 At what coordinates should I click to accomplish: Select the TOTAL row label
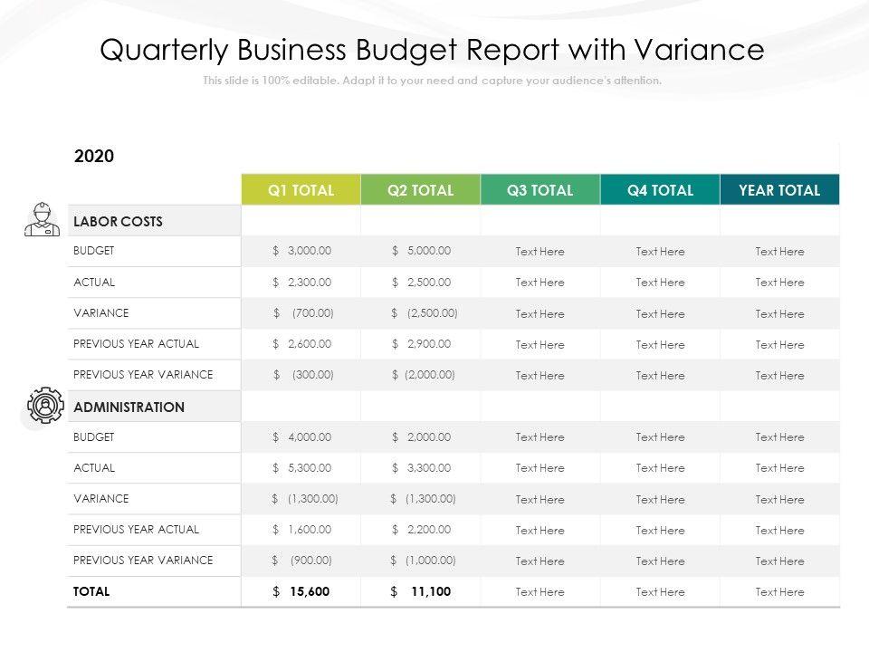91,591
